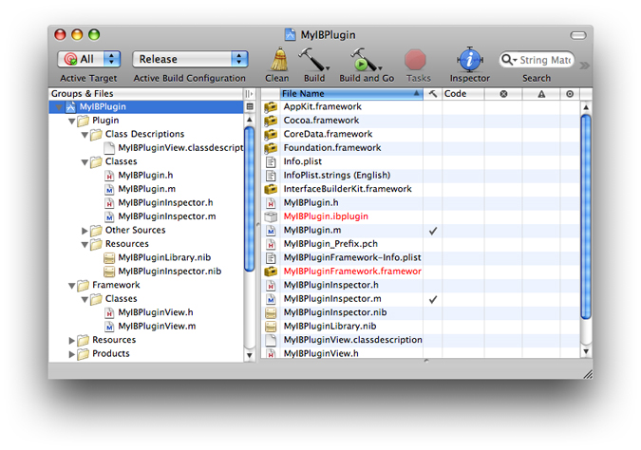Screen dimensions: 641x450
Task: Toggle target checkbox for MyIBPluginInspector.m
Action: pos(433,299)
